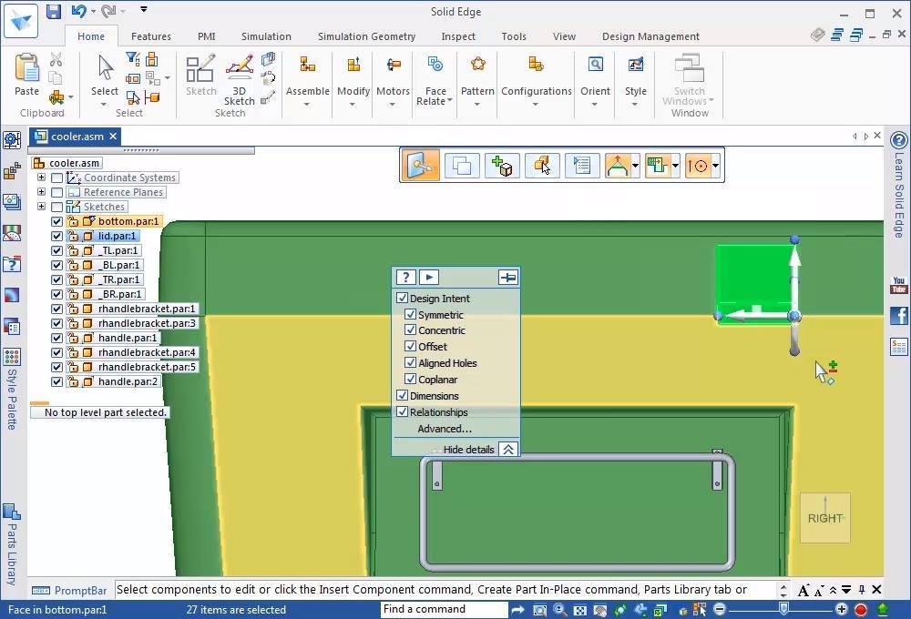Click the zoom out minus button in status bar
This screenshot has width=911, height=619.
point(720,609)
